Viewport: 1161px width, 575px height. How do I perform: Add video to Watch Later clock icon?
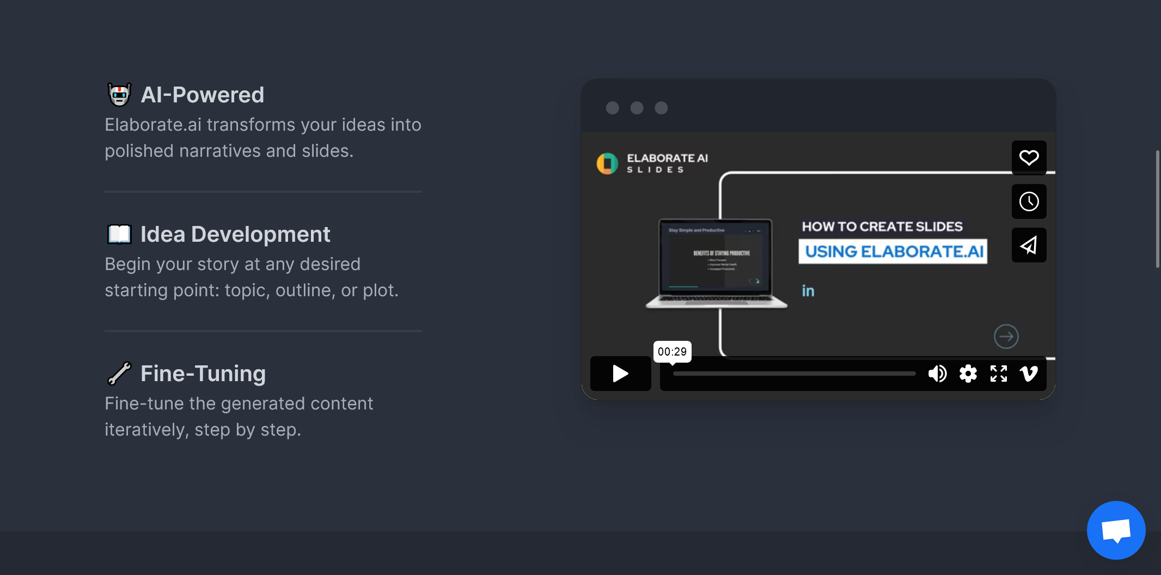(x=1029, y=201)
